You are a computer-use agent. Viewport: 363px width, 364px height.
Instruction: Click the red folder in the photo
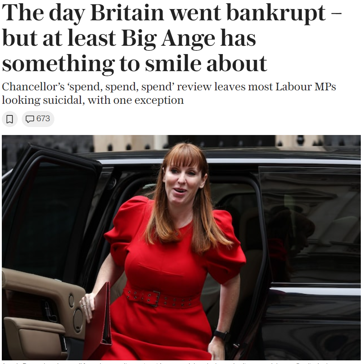100,320
